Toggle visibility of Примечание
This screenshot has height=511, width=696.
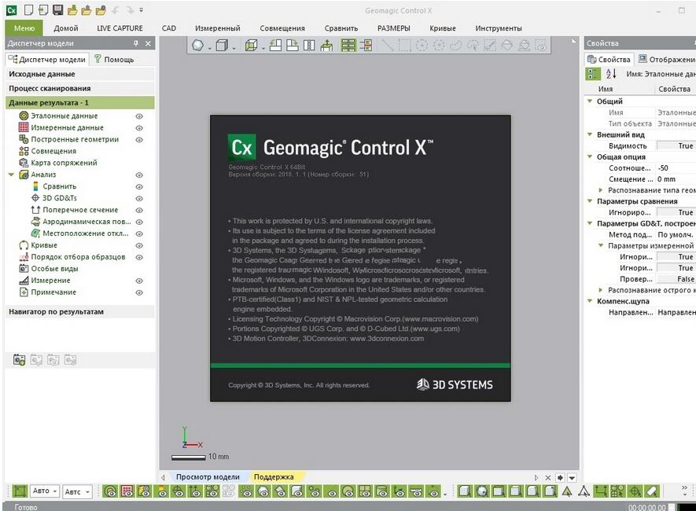click(x=139, y=292)
